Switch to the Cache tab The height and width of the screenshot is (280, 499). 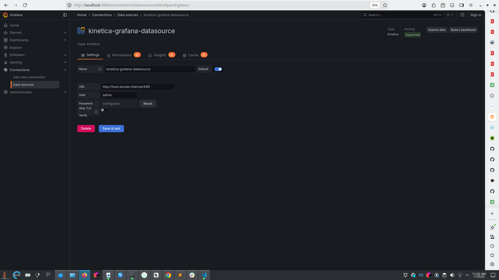pyautogui.click(x=191, y=55)
